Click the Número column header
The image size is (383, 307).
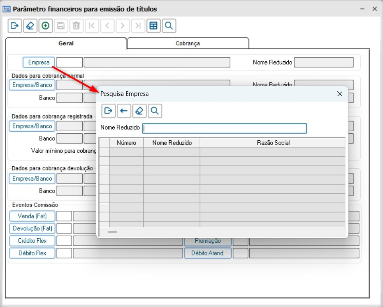[x=126, y=143]
